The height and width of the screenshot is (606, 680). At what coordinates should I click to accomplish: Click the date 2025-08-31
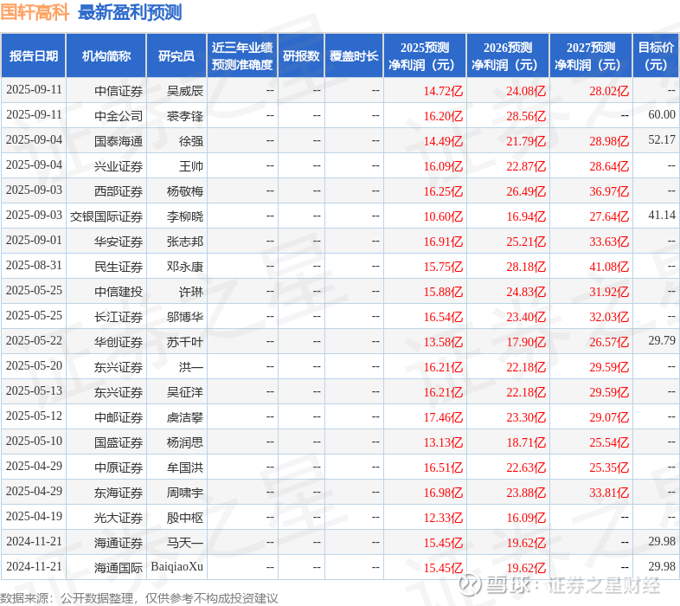point(35,265)
